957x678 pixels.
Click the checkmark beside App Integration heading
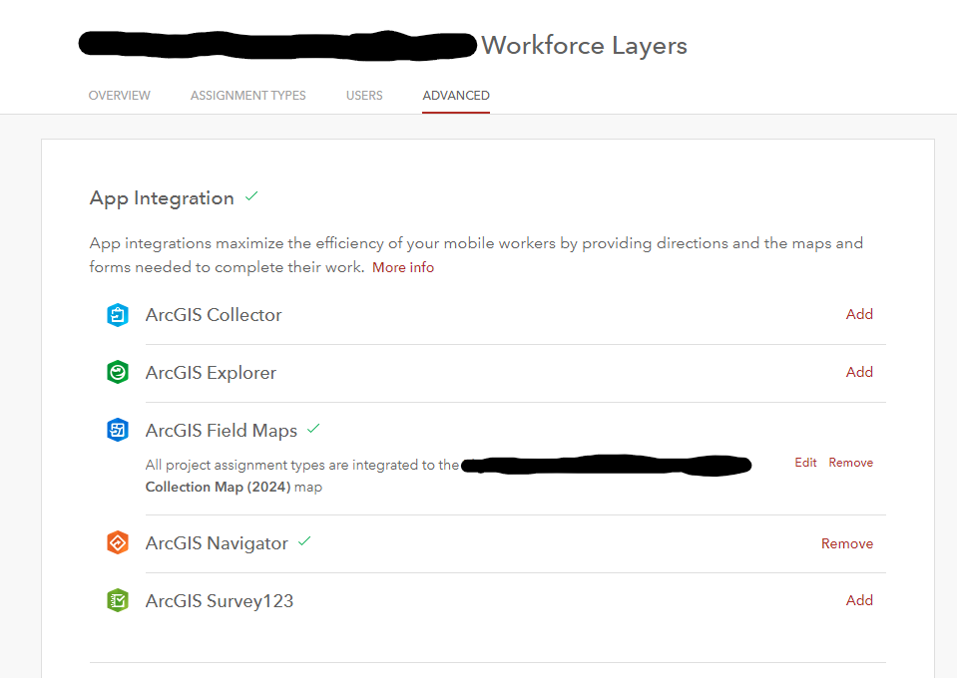tap(251, 196)
